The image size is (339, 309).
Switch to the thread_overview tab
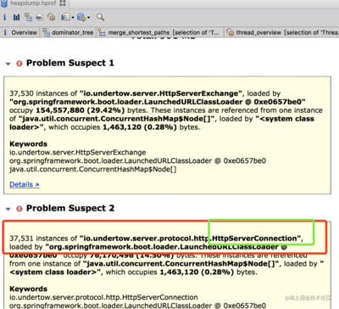[282, 32]
